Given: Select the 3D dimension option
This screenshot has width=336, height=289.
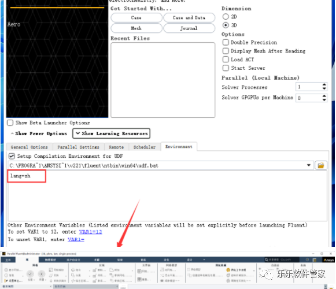Looking at the screenshot, I should 226,25.
